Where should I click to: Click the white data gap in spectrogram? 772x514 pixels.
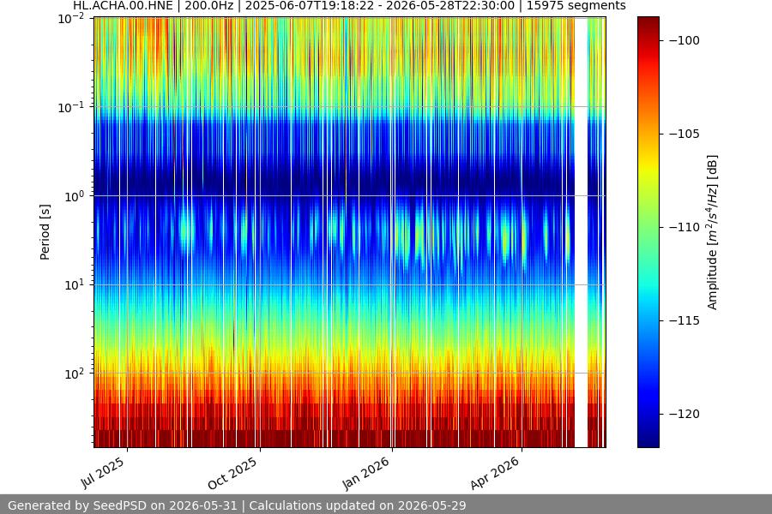pos(581,232)
